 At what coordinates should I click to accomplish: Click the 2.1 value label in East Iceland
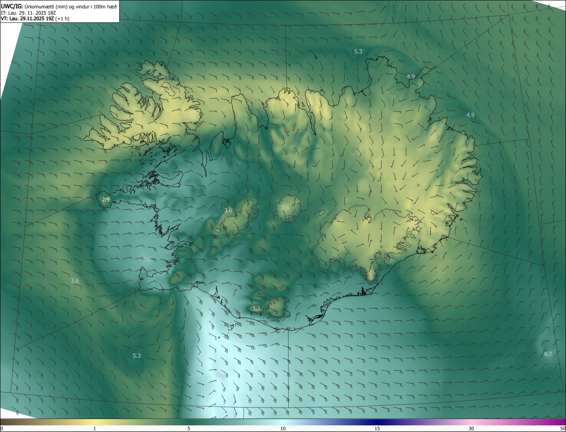pyautogui.click(x=433, y=138)
